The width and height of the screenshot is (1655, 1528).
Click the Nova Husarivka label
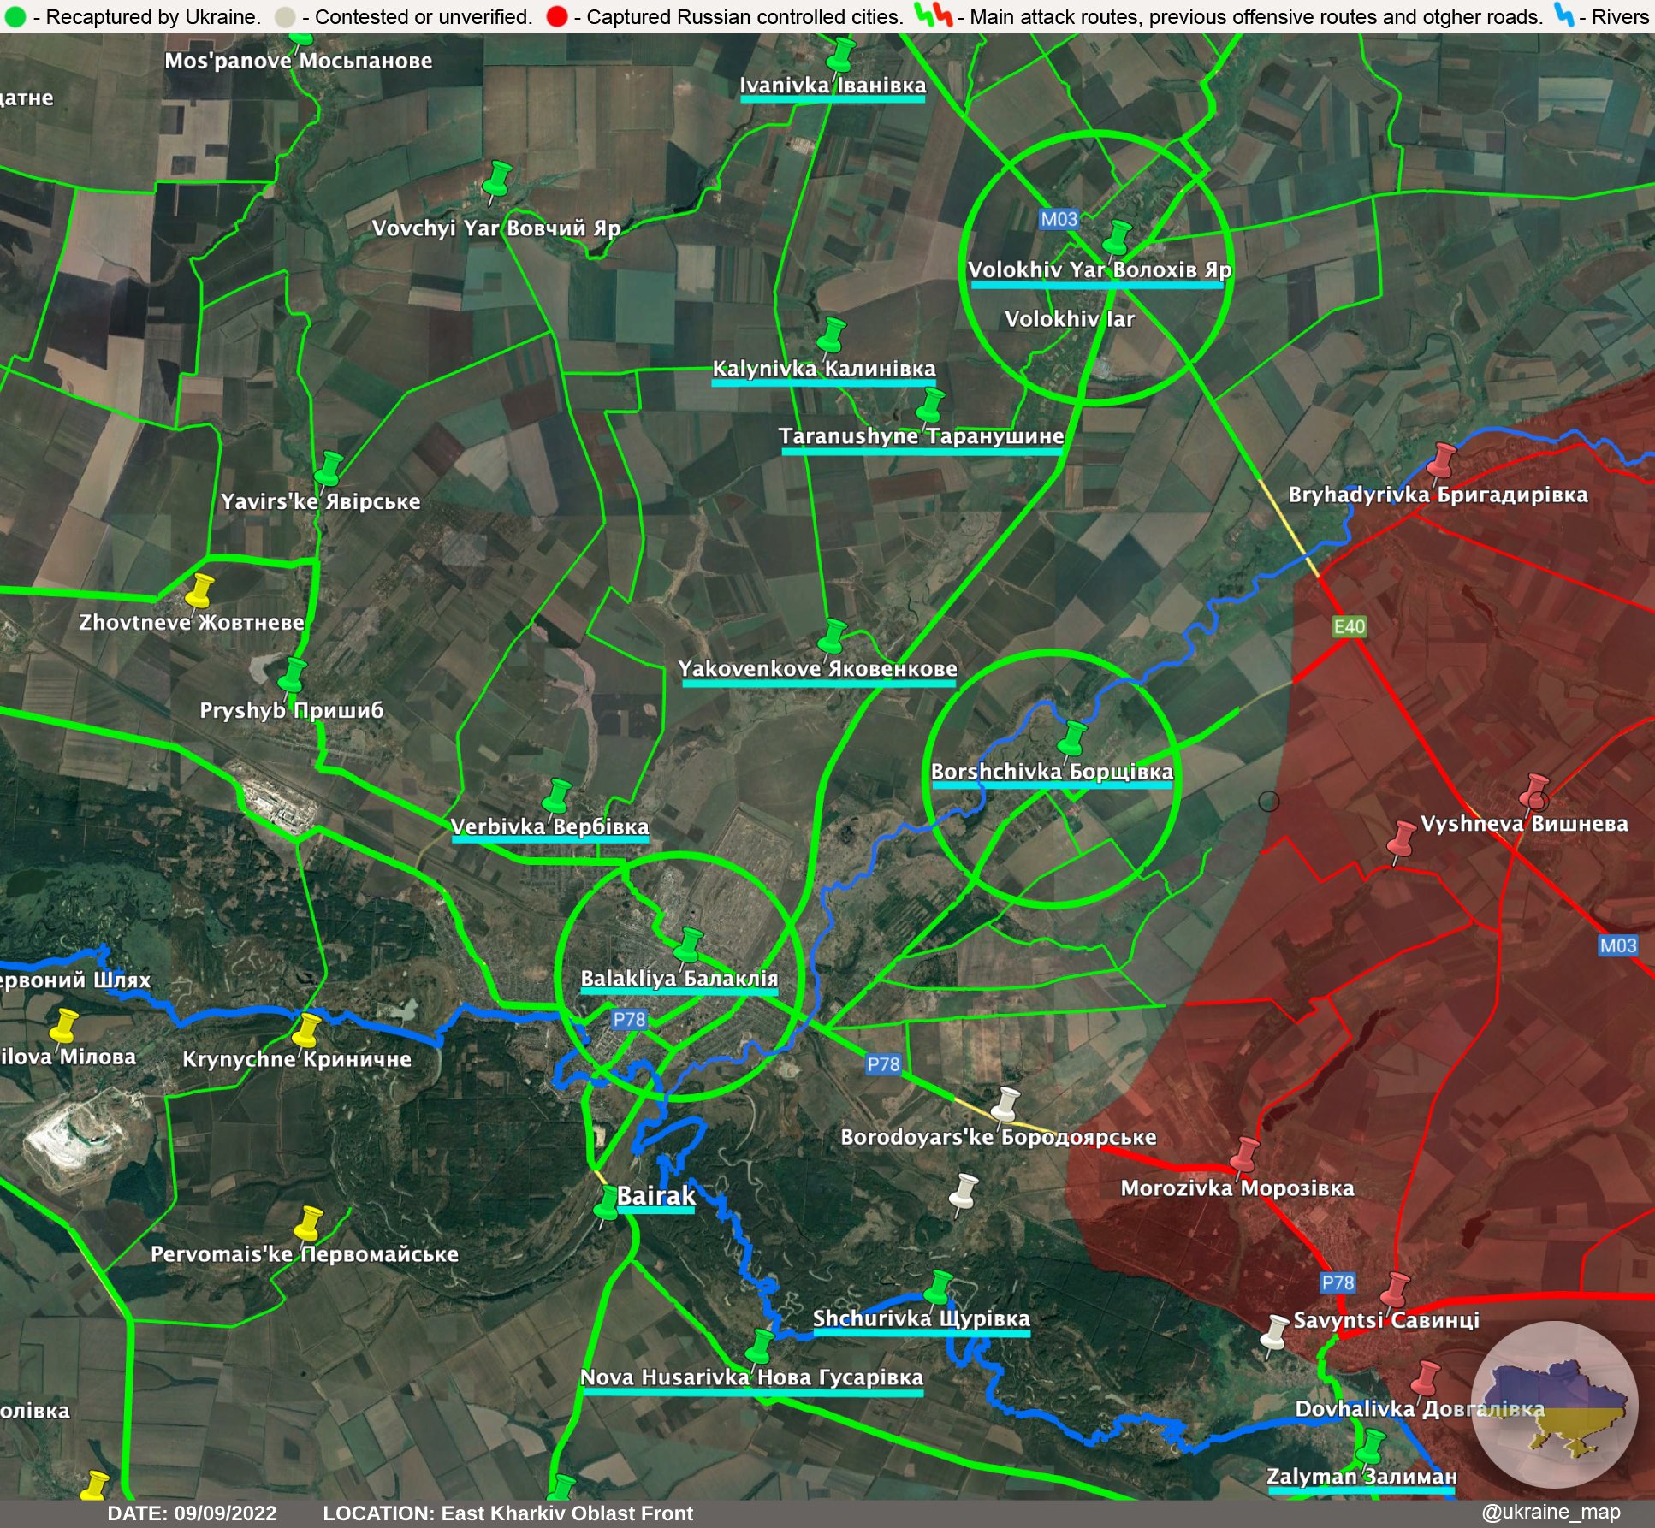pos(751,1377)
